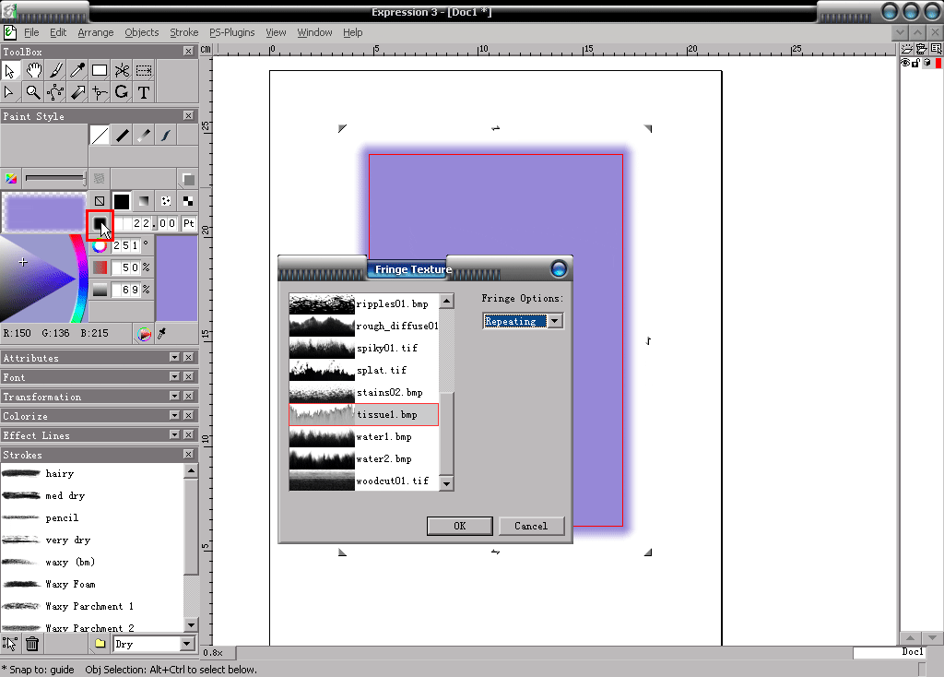This screenshot has height=677, width=944.
Task: Open the Edit menu
Action: pos(58,32)
